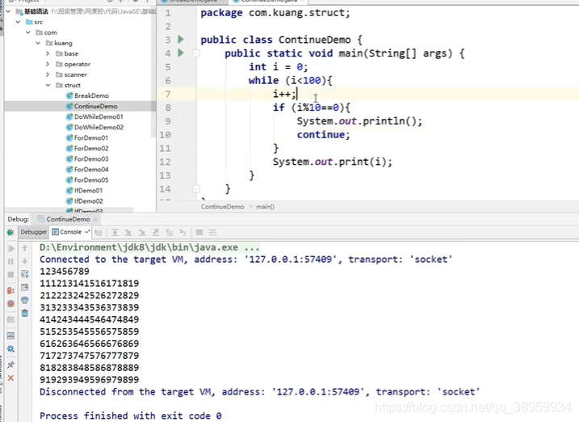Click the up arrow in console sidebar
Screen dimensions: 579x422
(25, 248)
